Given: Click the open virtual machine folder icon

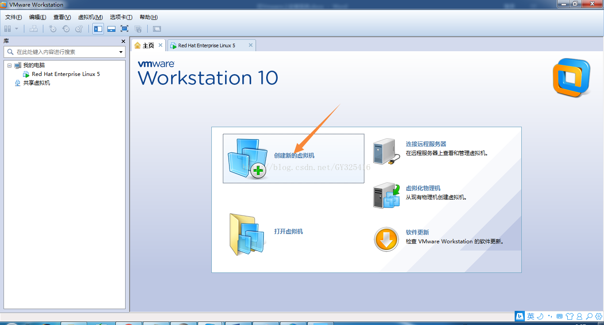Looking at the screenshot, I should pos(248,234).
